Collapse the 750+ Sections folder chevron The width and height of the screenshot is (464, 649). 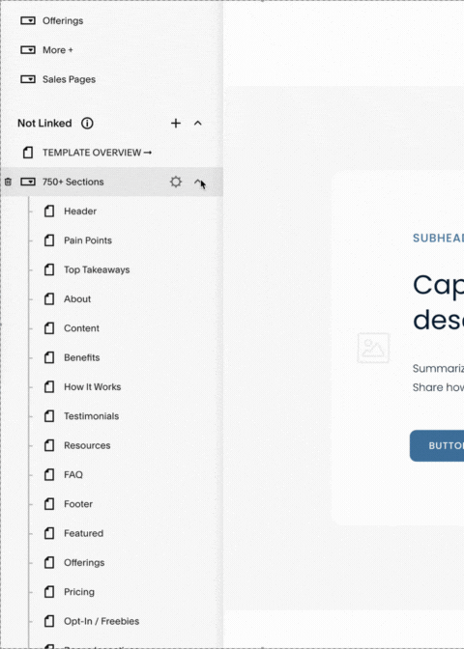198,182
